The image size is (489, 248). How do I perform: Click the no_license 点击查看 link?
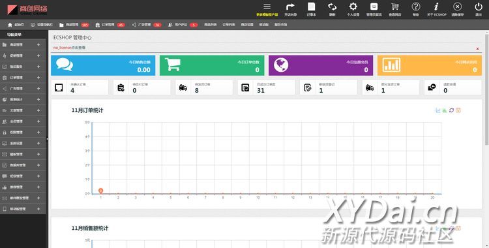pyautogui.click(x=69, y=48)
